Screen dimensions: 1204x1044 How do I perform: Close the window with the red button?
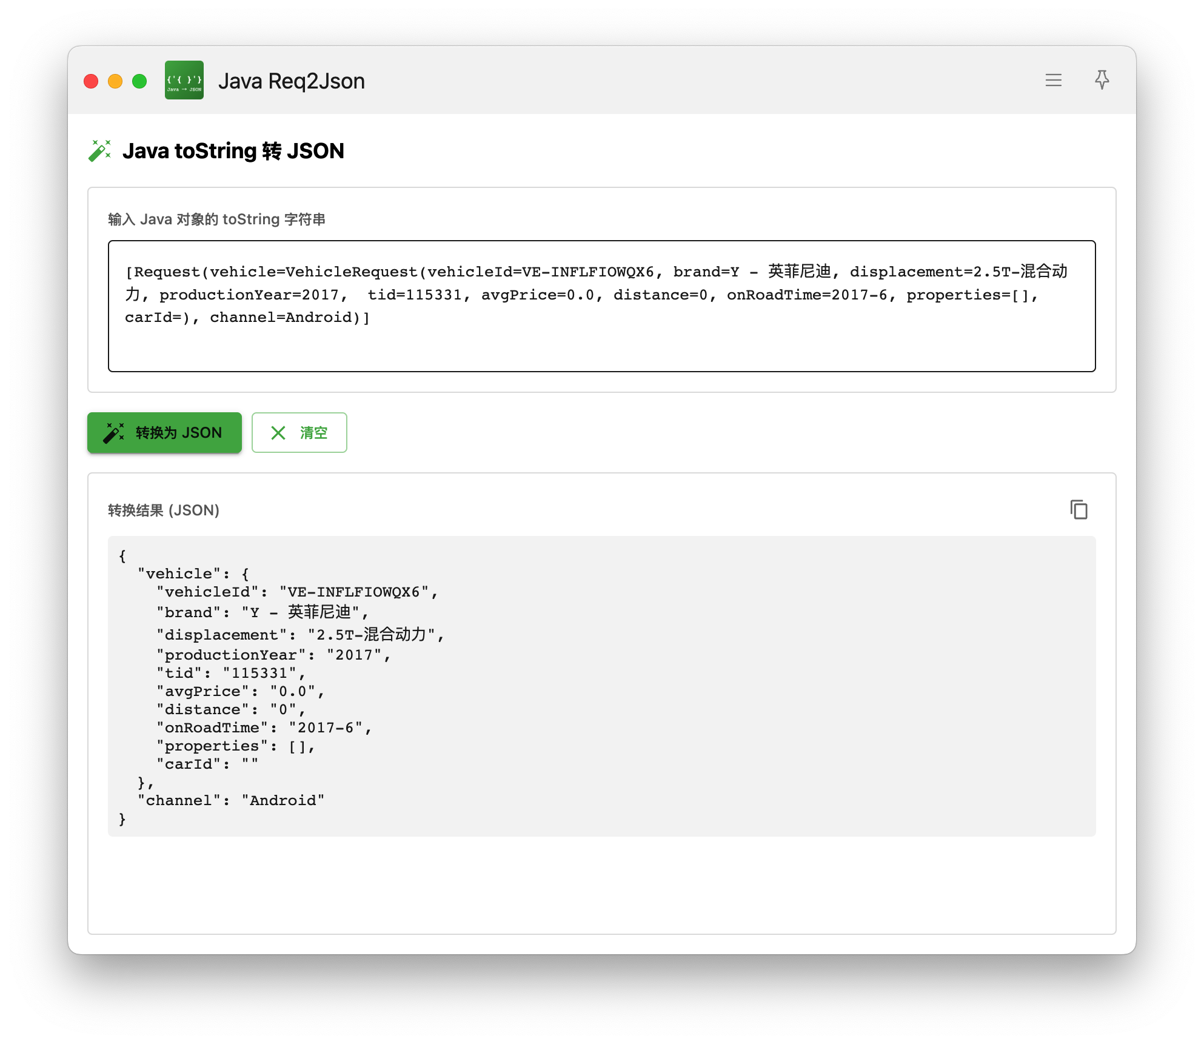coord(91,81)
